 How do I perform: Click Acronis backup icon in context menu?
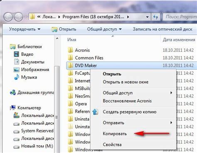point(95,112)
